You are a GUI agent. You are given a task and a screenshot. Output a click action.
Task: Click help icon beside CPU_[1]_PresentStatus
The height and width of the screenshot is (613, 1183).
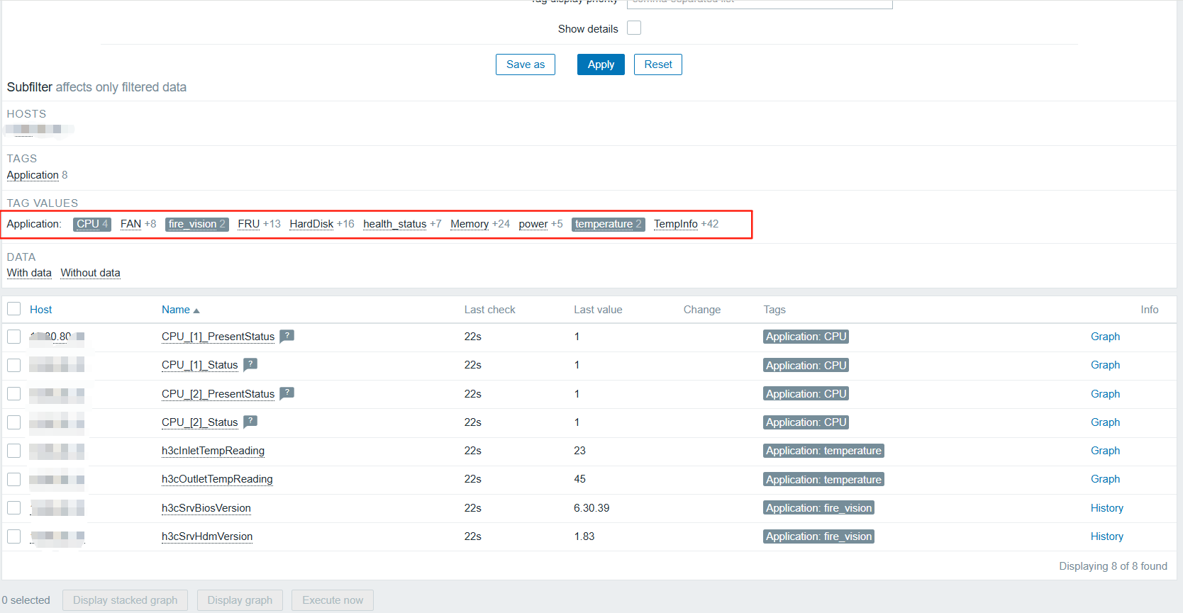point(287,336)
